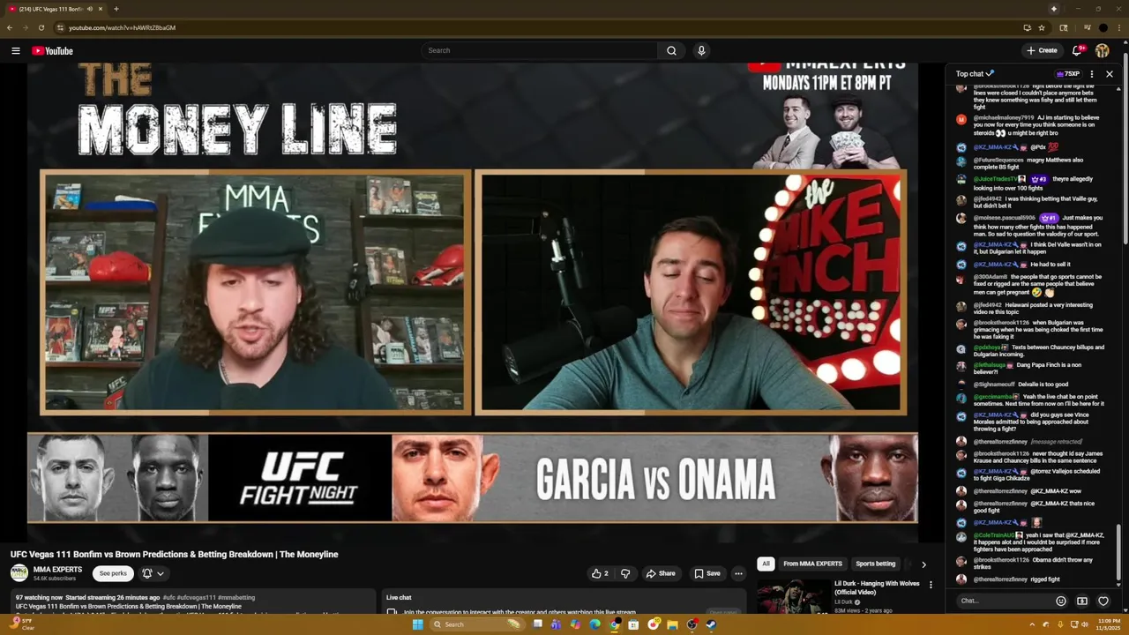Open the Windows Start menu

418,624
